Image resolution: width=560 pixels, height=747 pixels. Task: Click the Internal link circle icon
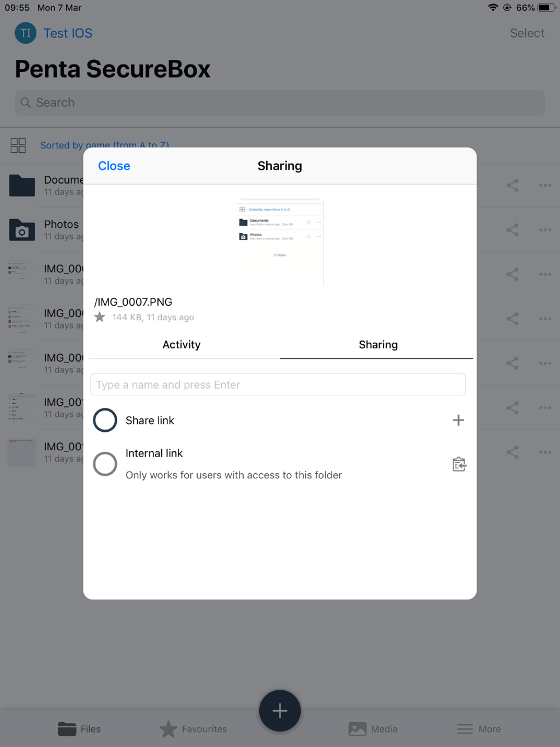click(105, 464)
